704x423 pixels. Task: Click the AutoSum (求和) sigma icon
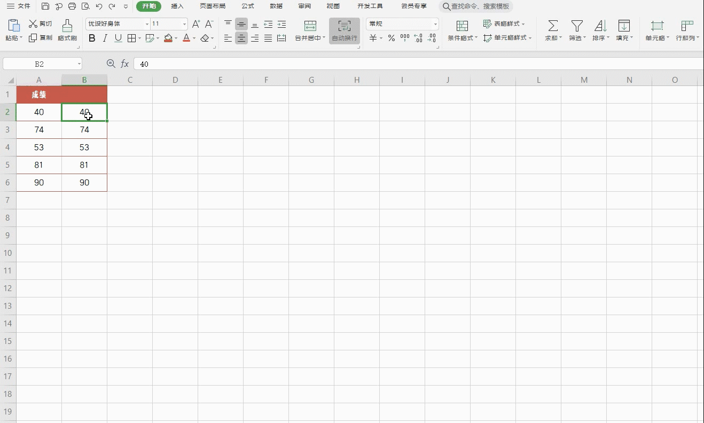(553, 26)
